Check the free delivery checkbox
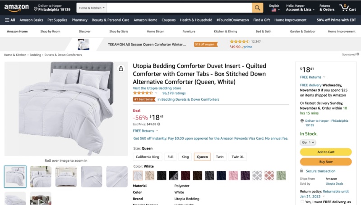Screen dimensions: 361x205 [x=302, y=202]
